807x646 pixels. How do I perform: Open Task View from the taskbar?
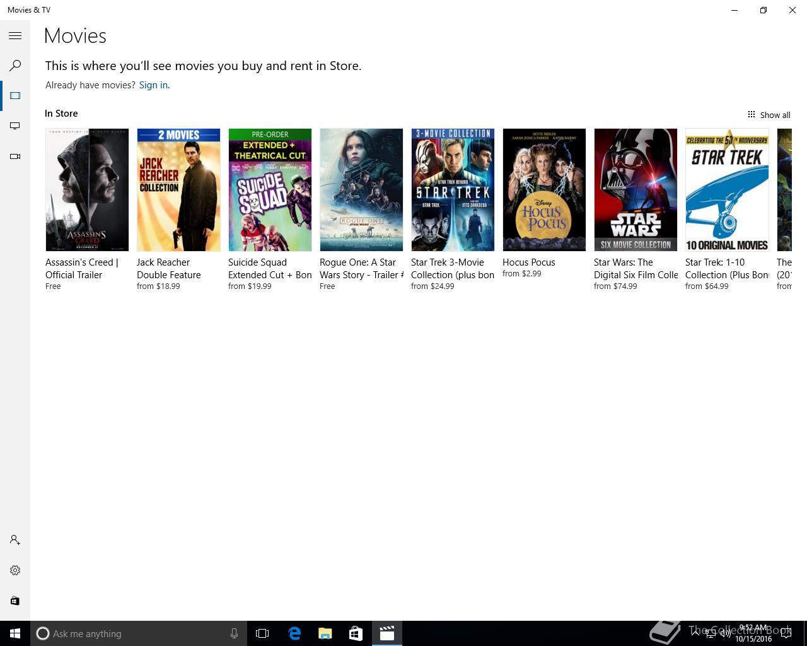pyautogui.click(x=262, y=633)
